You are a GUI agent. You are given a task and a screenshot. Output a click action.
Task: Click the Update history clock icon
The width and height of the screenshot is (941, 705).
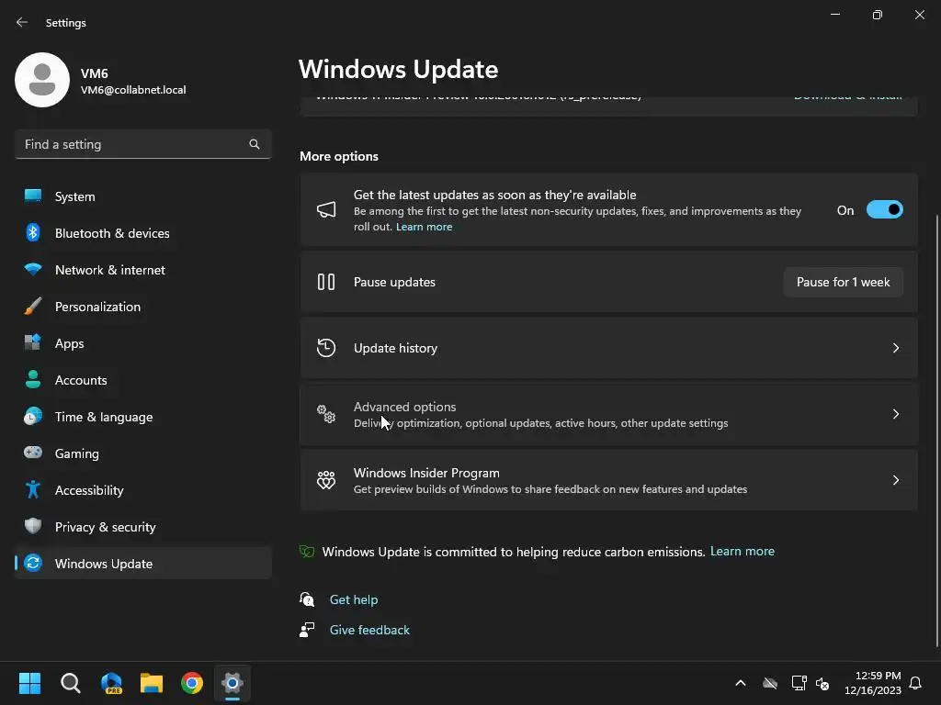tap(326, 348)
